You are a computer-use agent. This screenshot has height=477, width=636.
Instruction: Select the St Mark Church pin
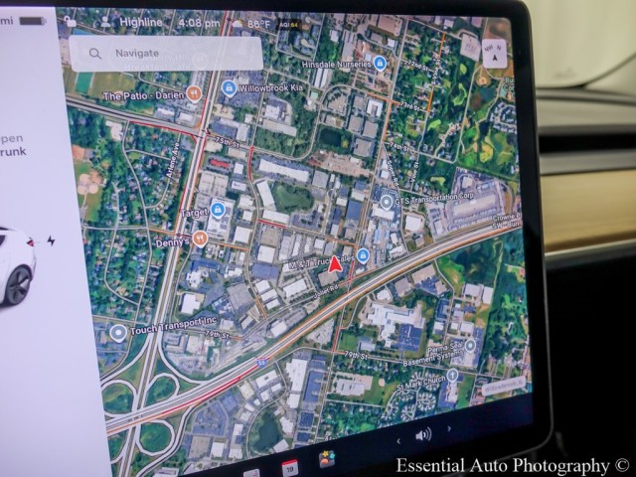pos(452,375)
